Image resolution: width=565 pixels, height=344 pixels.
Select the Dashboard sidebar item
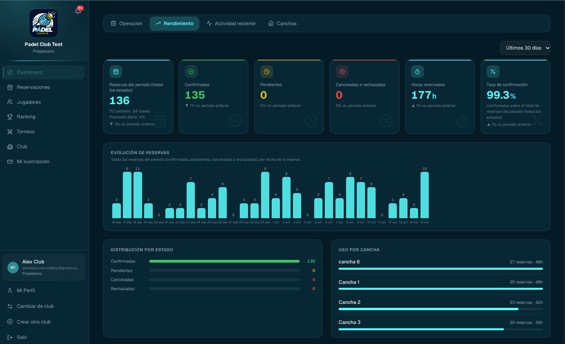coord(44,72)
